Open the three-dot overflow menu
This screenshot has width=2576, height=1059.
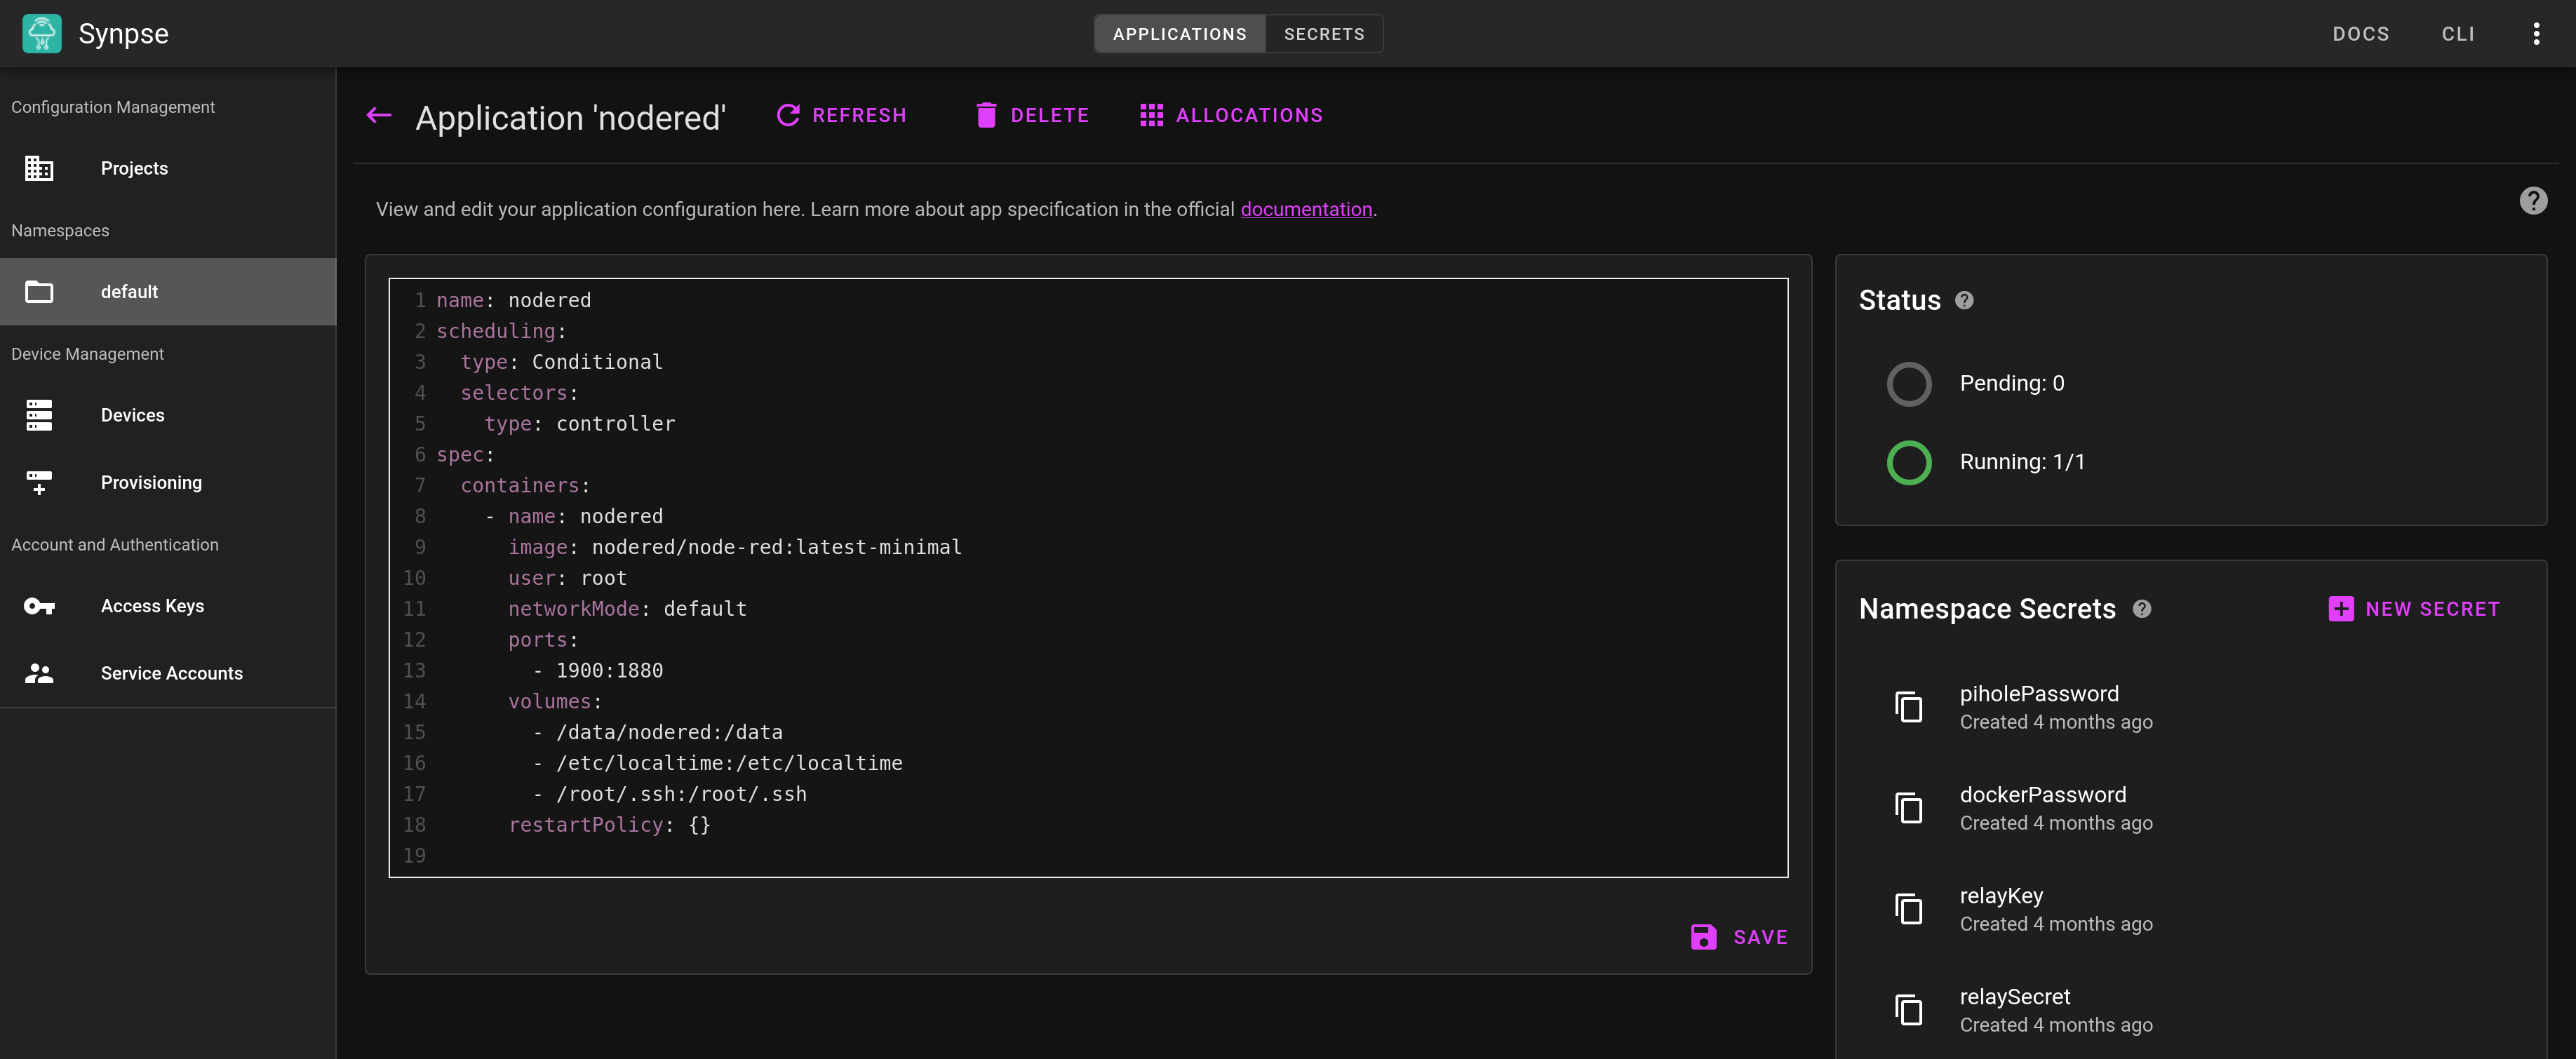[2536, 34]
